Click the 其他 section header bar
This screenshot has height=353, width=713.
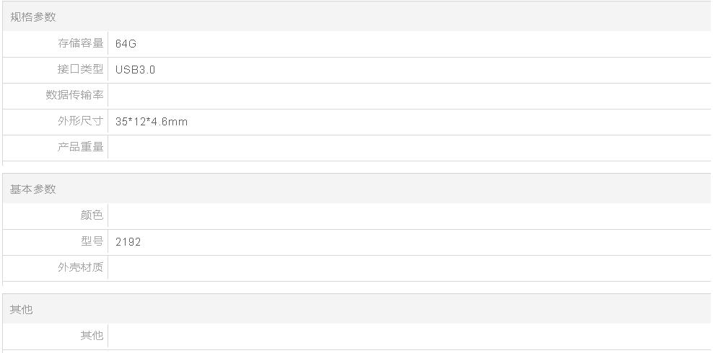click(356, 309)
